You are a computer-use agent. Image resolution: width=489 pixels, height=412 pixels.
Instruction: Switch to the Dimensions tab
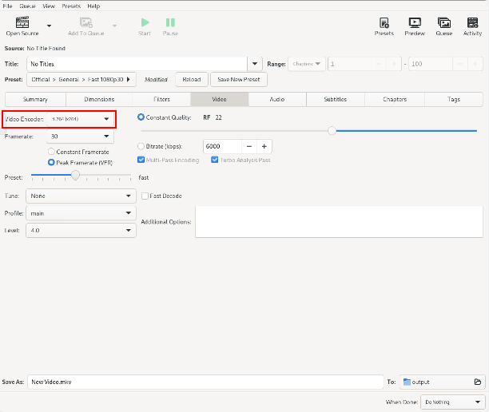pos(99,100)
